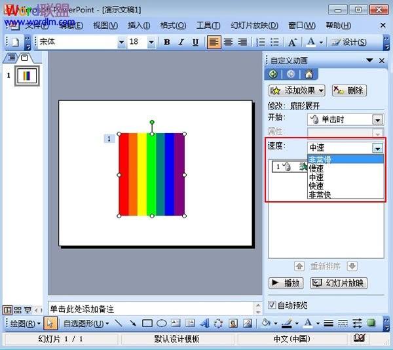Click the fill color bucket icon
Viewport: 393px width, 350px height.
[266, 323]
